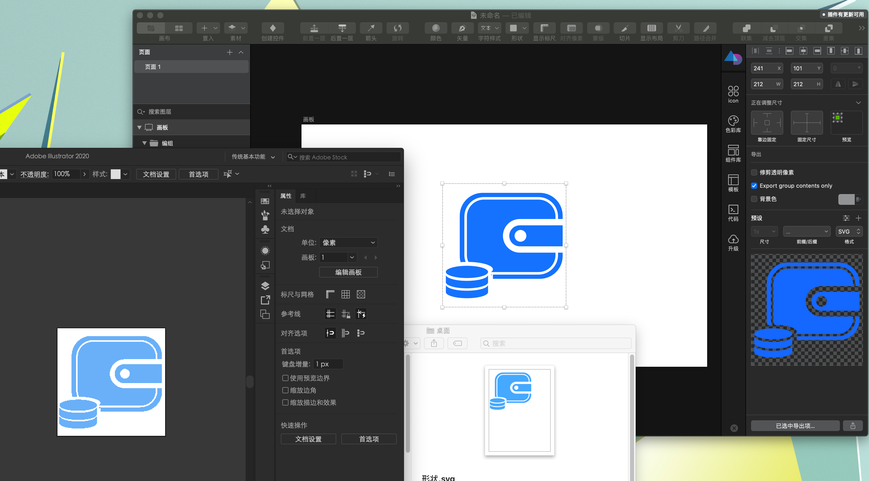Viewport: 869px width, 481px height.
Task: Toggle the grid icon in 标尺与网格
Action: point(345,294)
